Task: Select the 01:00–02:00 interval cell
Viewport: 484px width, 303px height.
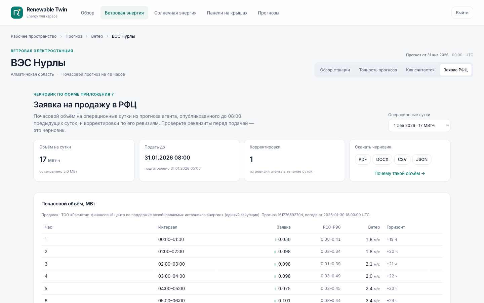Action: click(171, 251)
